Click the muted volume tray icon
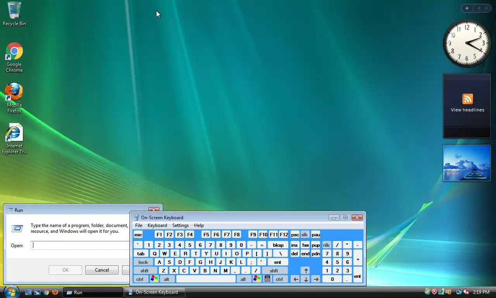The image size is (496, 298). [x=466, y=292]
